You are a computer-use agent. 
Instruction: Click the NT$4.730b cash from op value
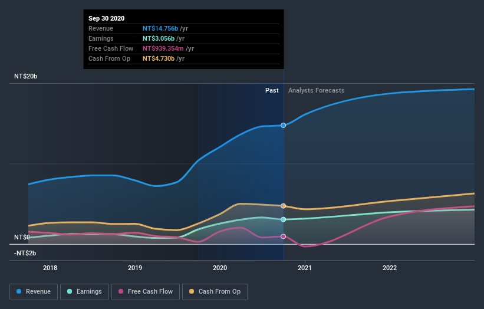pyautogui.click(x=159, y=58)
